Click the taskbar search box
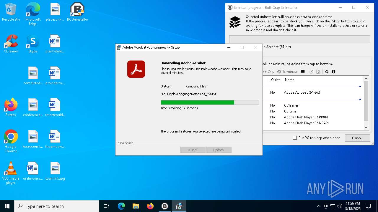This screenshot has width=378, height=212. pyautogui.click(x=57, y=206)
